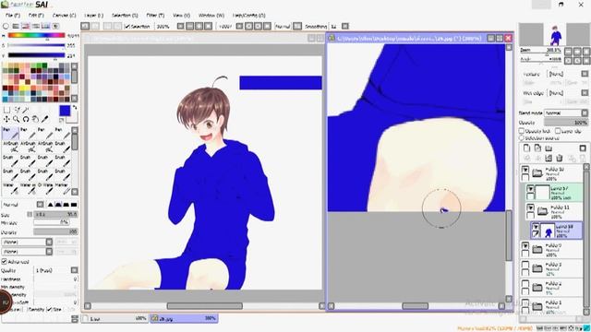Delete the selected layer with trash icon
Image resolution: width=591 pixels, height=332 pixels.
coord(560,158)
